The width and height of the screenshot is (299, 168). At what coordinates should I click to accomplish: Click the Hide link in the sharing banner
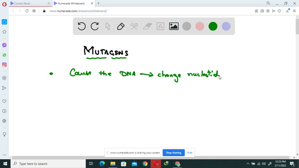click(190, 153)
